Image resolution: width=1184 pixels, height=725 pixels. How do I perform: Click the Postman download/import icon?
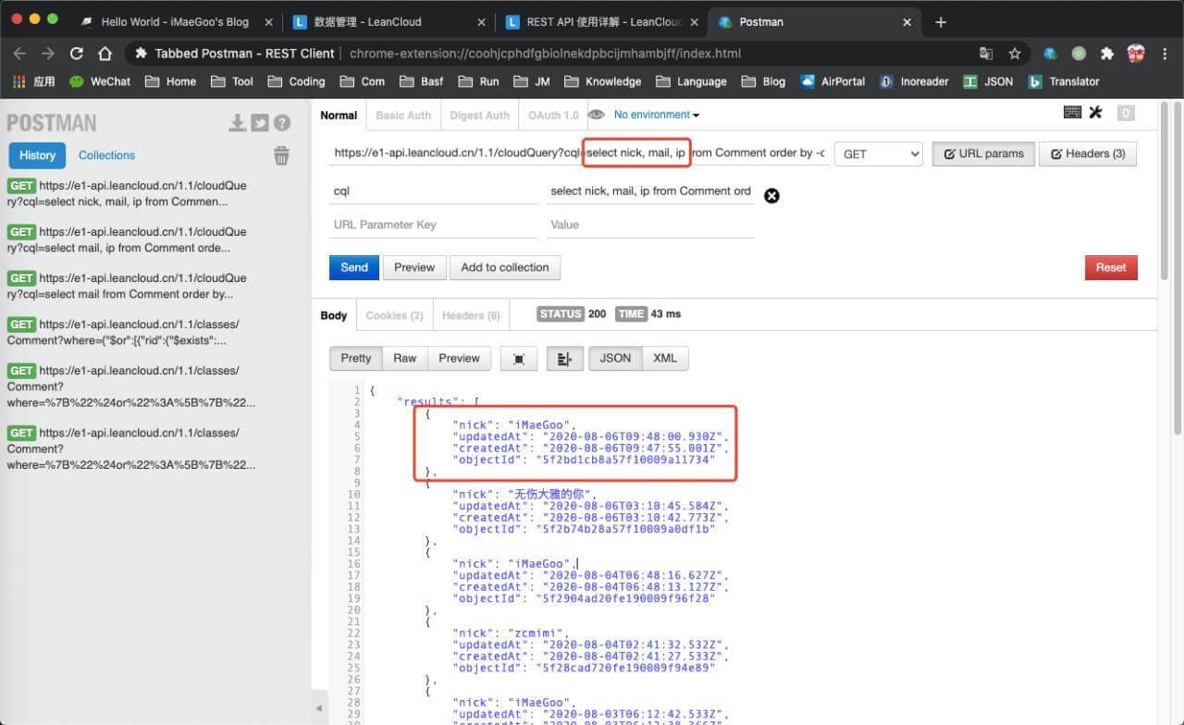[238, 123]
